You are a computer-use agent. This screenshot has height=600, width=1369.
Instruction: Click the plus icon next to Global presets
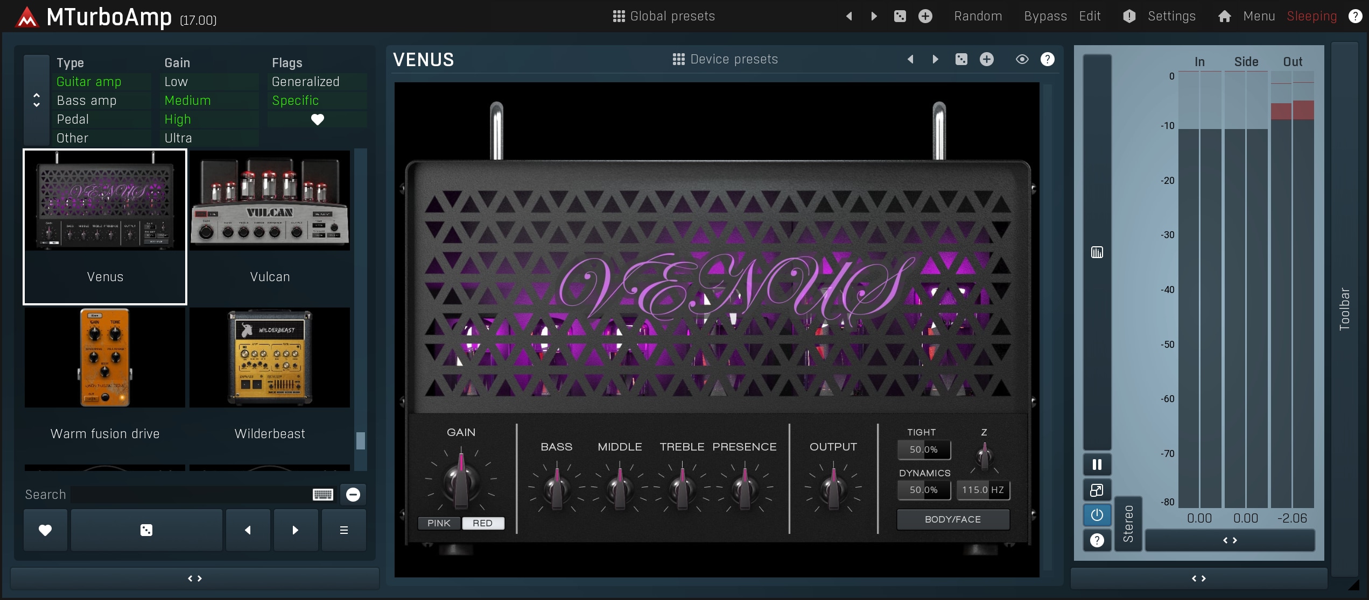coord(925,16)
